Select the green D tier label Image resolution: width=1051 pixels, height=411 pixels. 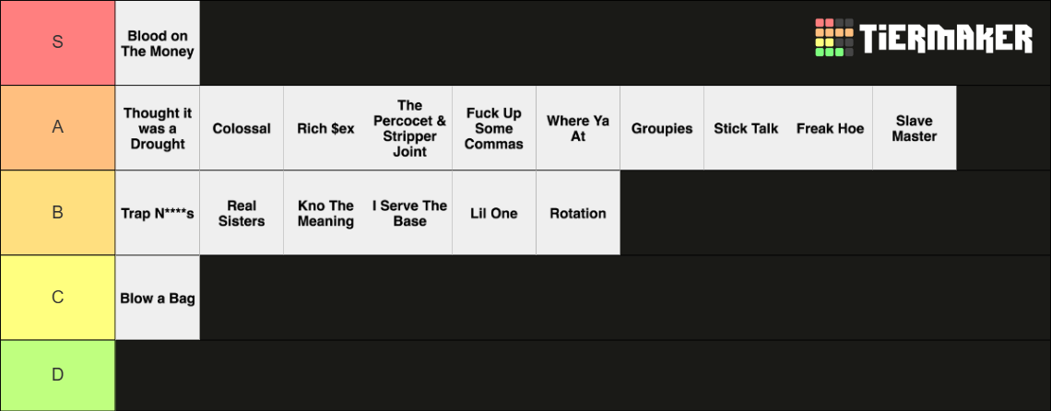58,375
